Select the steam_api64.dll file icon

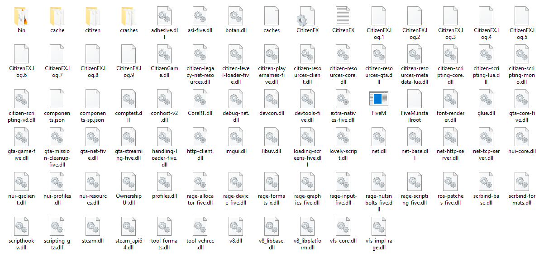[129, 226]
